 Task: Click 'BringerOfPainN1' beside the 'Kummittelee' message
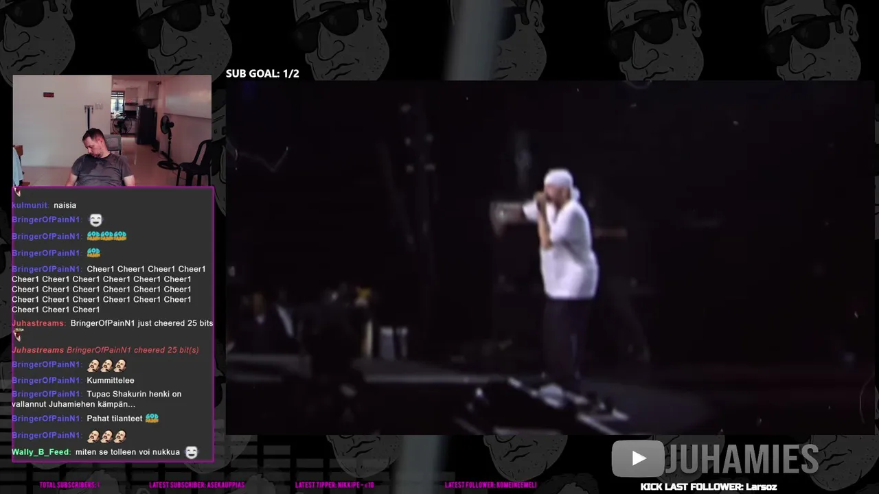pyautogui.click(x=47, y=381)
